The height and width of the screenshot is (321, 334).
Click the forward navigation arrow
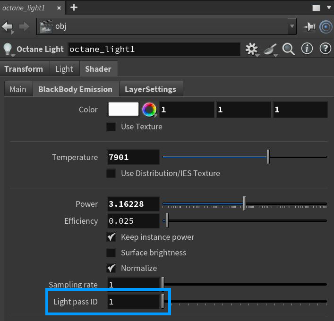[x=24, y=26]
